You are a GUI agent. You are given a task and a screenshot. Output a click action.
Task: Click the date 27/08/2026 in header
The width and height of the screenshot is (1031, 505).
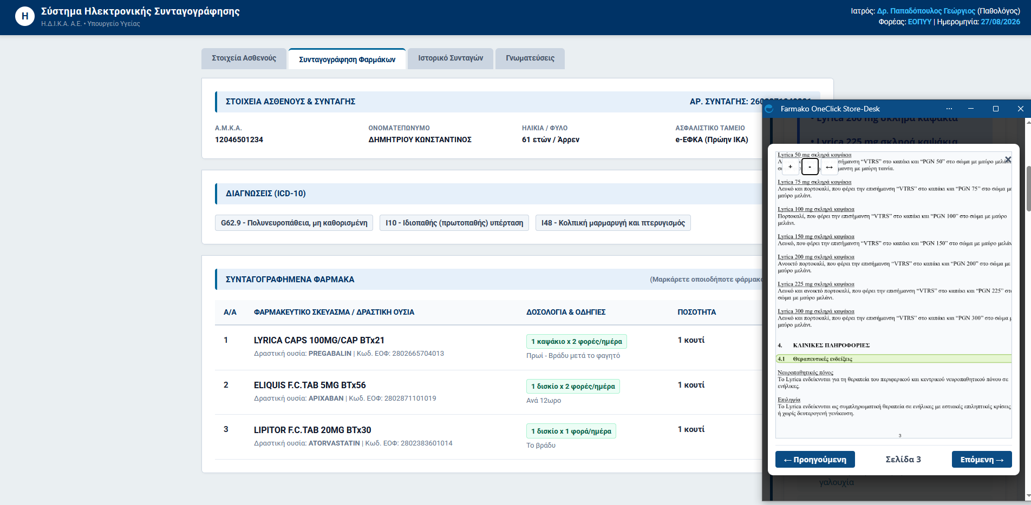(1000, 22)
